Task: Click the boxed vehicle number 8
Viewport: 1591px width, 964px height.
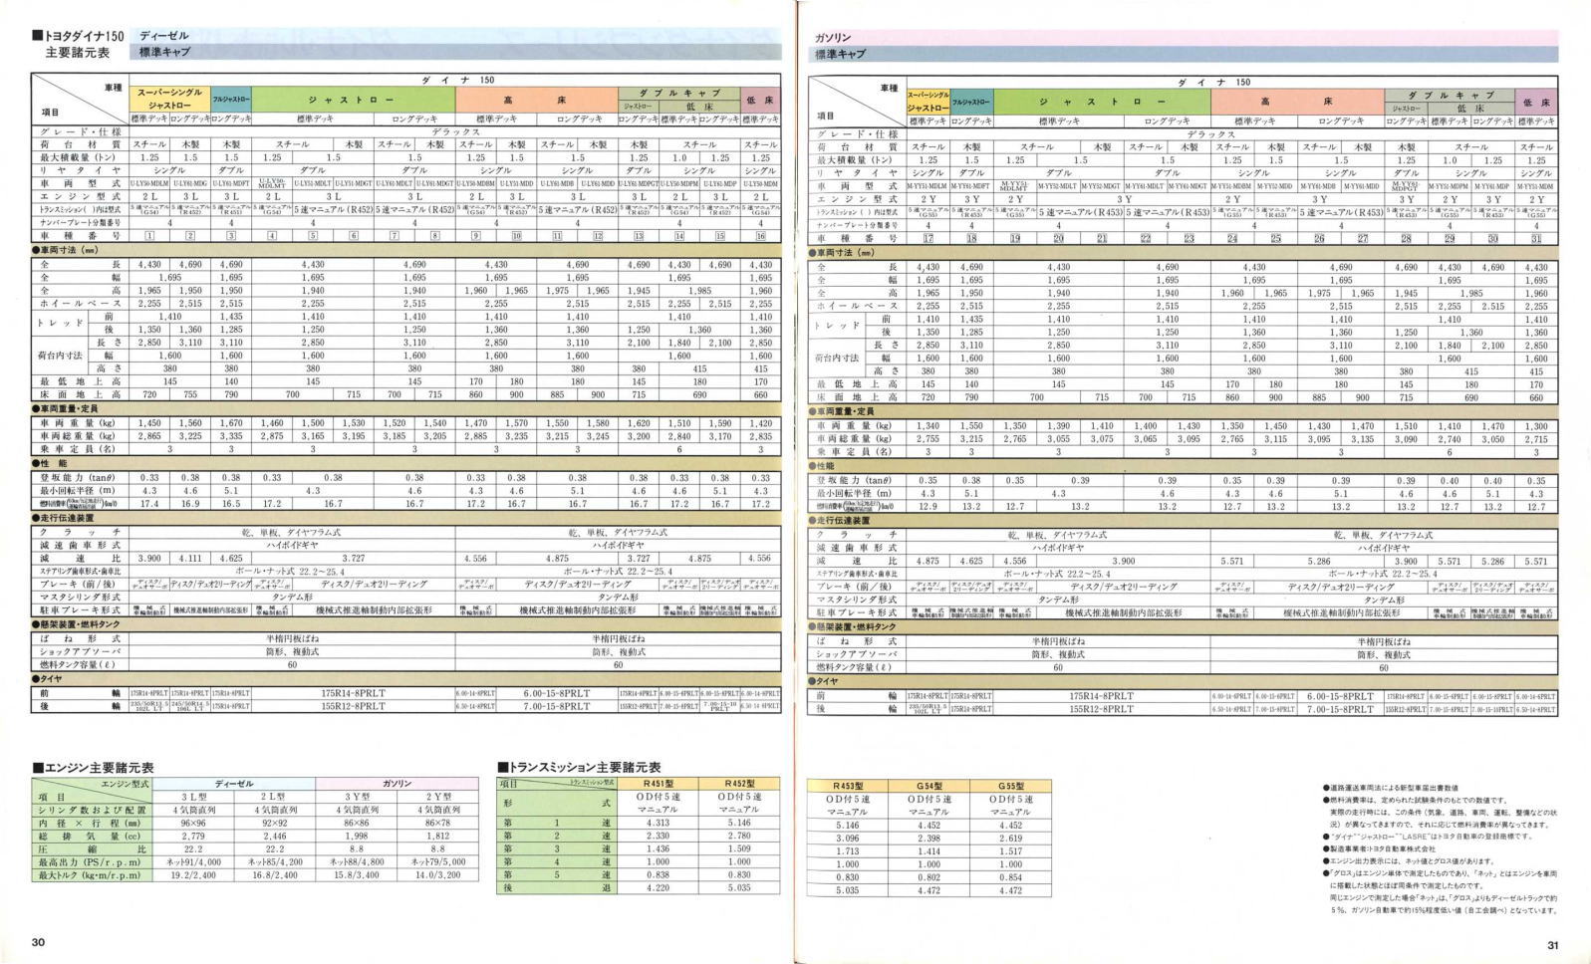Action: pyautogui.click(x=434, y=235)
